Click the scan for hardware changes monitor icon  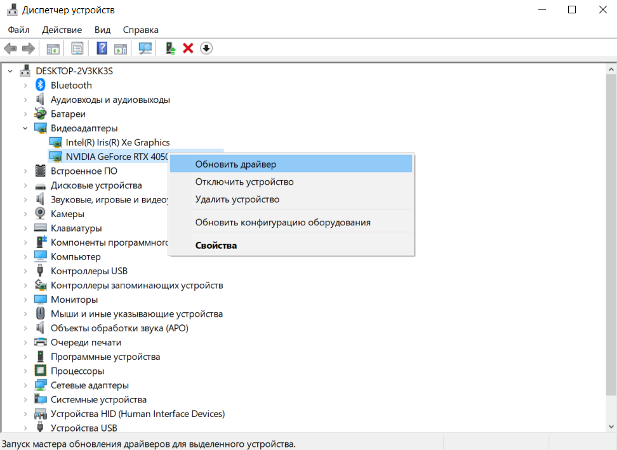click(145, 48)
